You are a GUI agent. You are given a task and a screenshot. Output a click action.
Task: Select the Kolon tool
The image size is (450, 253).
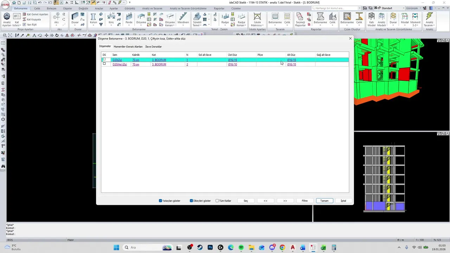click(x=93, y=19)
